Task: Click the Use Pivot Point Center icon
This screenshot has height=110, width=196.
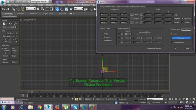Action: pos(86,9)
